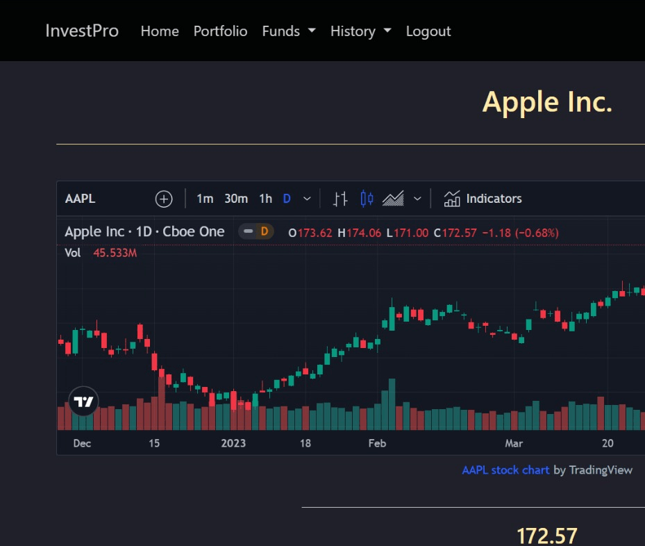Select the D daily interval
Viewport: 645px width, 546px height.
pyautogui.click(x=287, y=199)
